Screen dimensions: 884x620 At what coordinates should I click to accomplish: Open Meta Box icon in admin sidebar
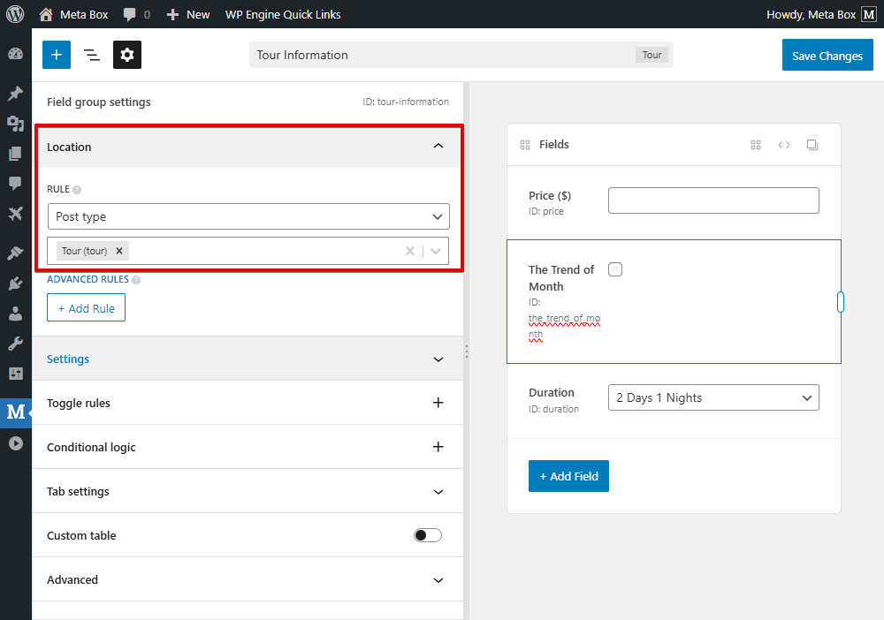coord(15,412)
